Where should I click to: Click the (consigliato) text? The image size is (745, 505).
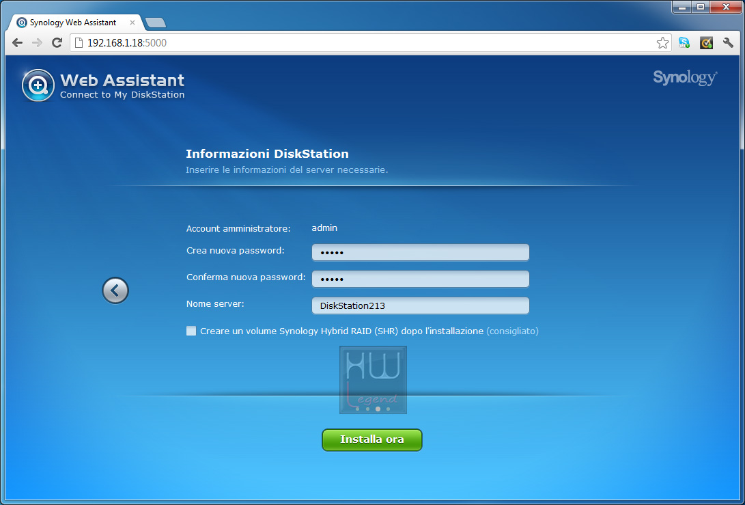[x=513, y=331]
